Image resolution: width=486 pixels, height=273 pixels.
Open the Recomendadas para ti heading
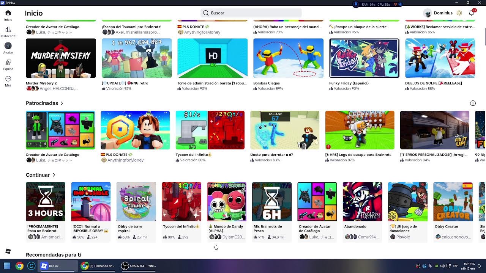pos(53,255)
